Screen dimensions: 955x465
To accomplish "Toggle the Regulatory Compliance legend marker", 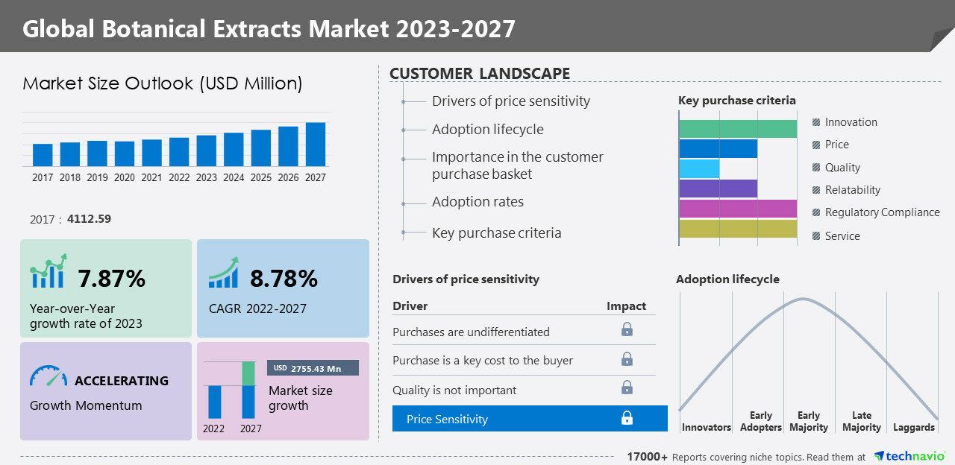I will (x=816, y=212).
